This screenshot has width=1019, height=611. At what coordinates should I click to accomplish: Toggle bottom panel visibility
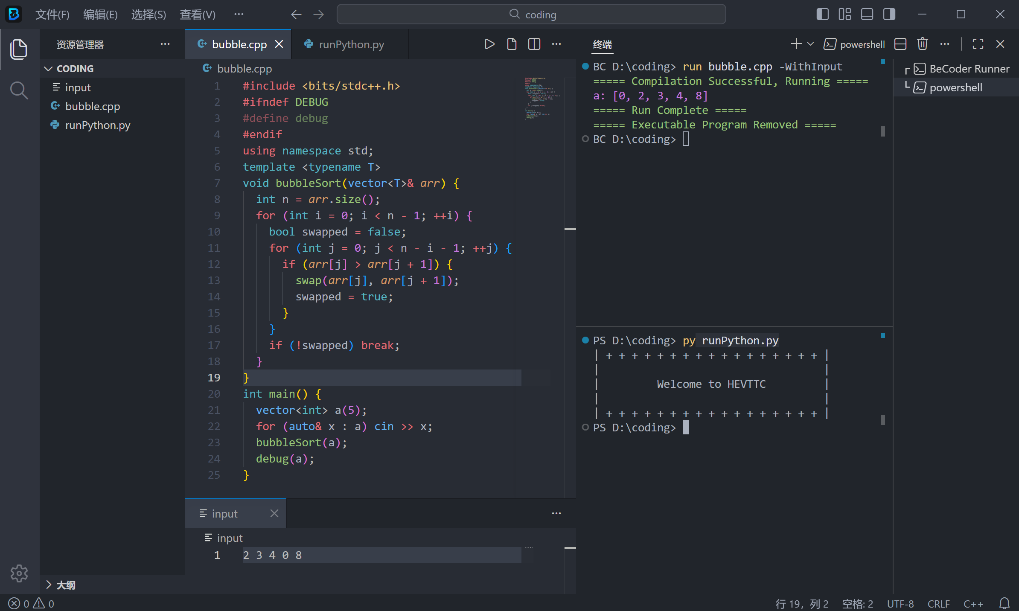[x=867, y=15]
